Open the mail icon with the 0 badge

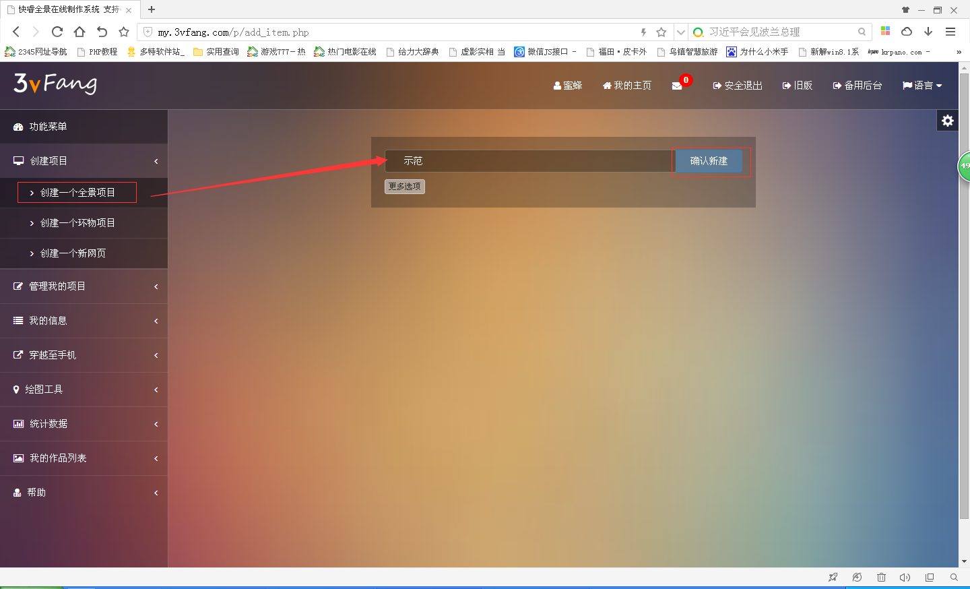(x=677, y=86)
